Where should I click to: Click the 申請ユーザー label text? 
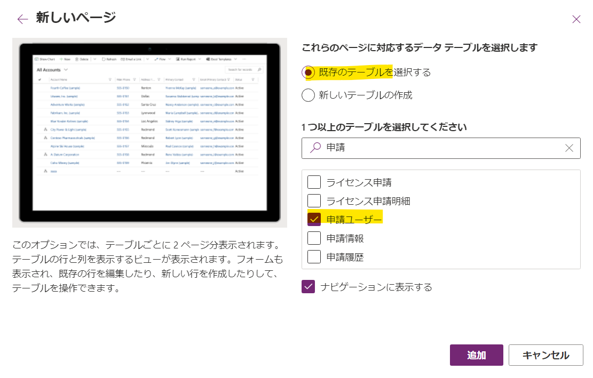(x=354, y=220)
